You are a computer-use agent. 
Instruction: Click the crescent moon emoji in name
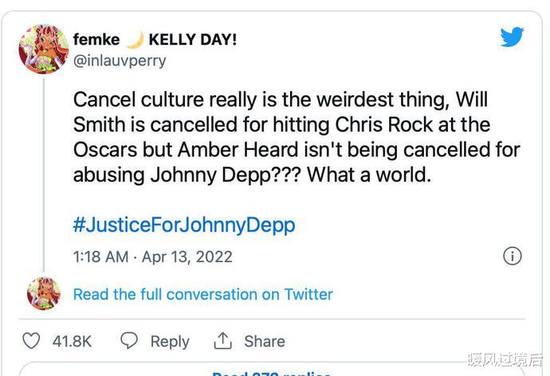pos(135,39)
